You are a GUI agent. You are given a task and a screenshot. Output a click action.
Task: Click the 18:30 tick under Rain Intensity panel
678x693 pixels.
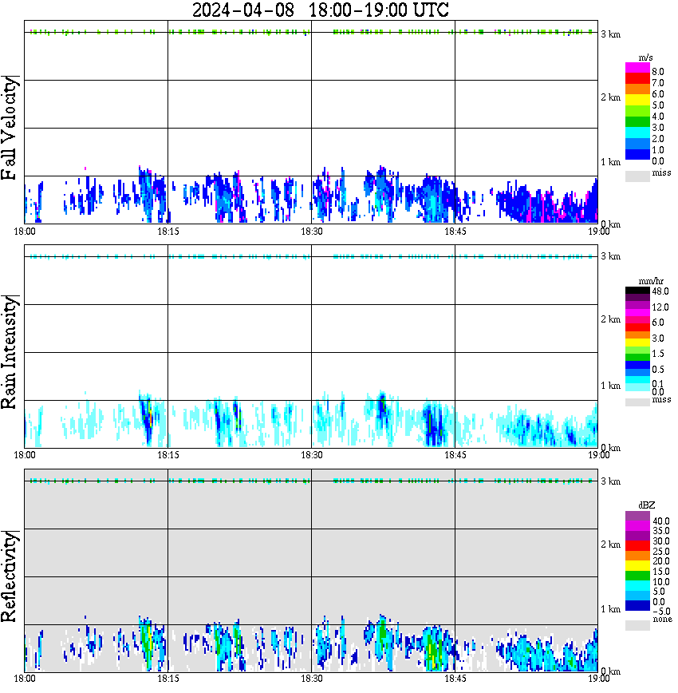point(312,455)
